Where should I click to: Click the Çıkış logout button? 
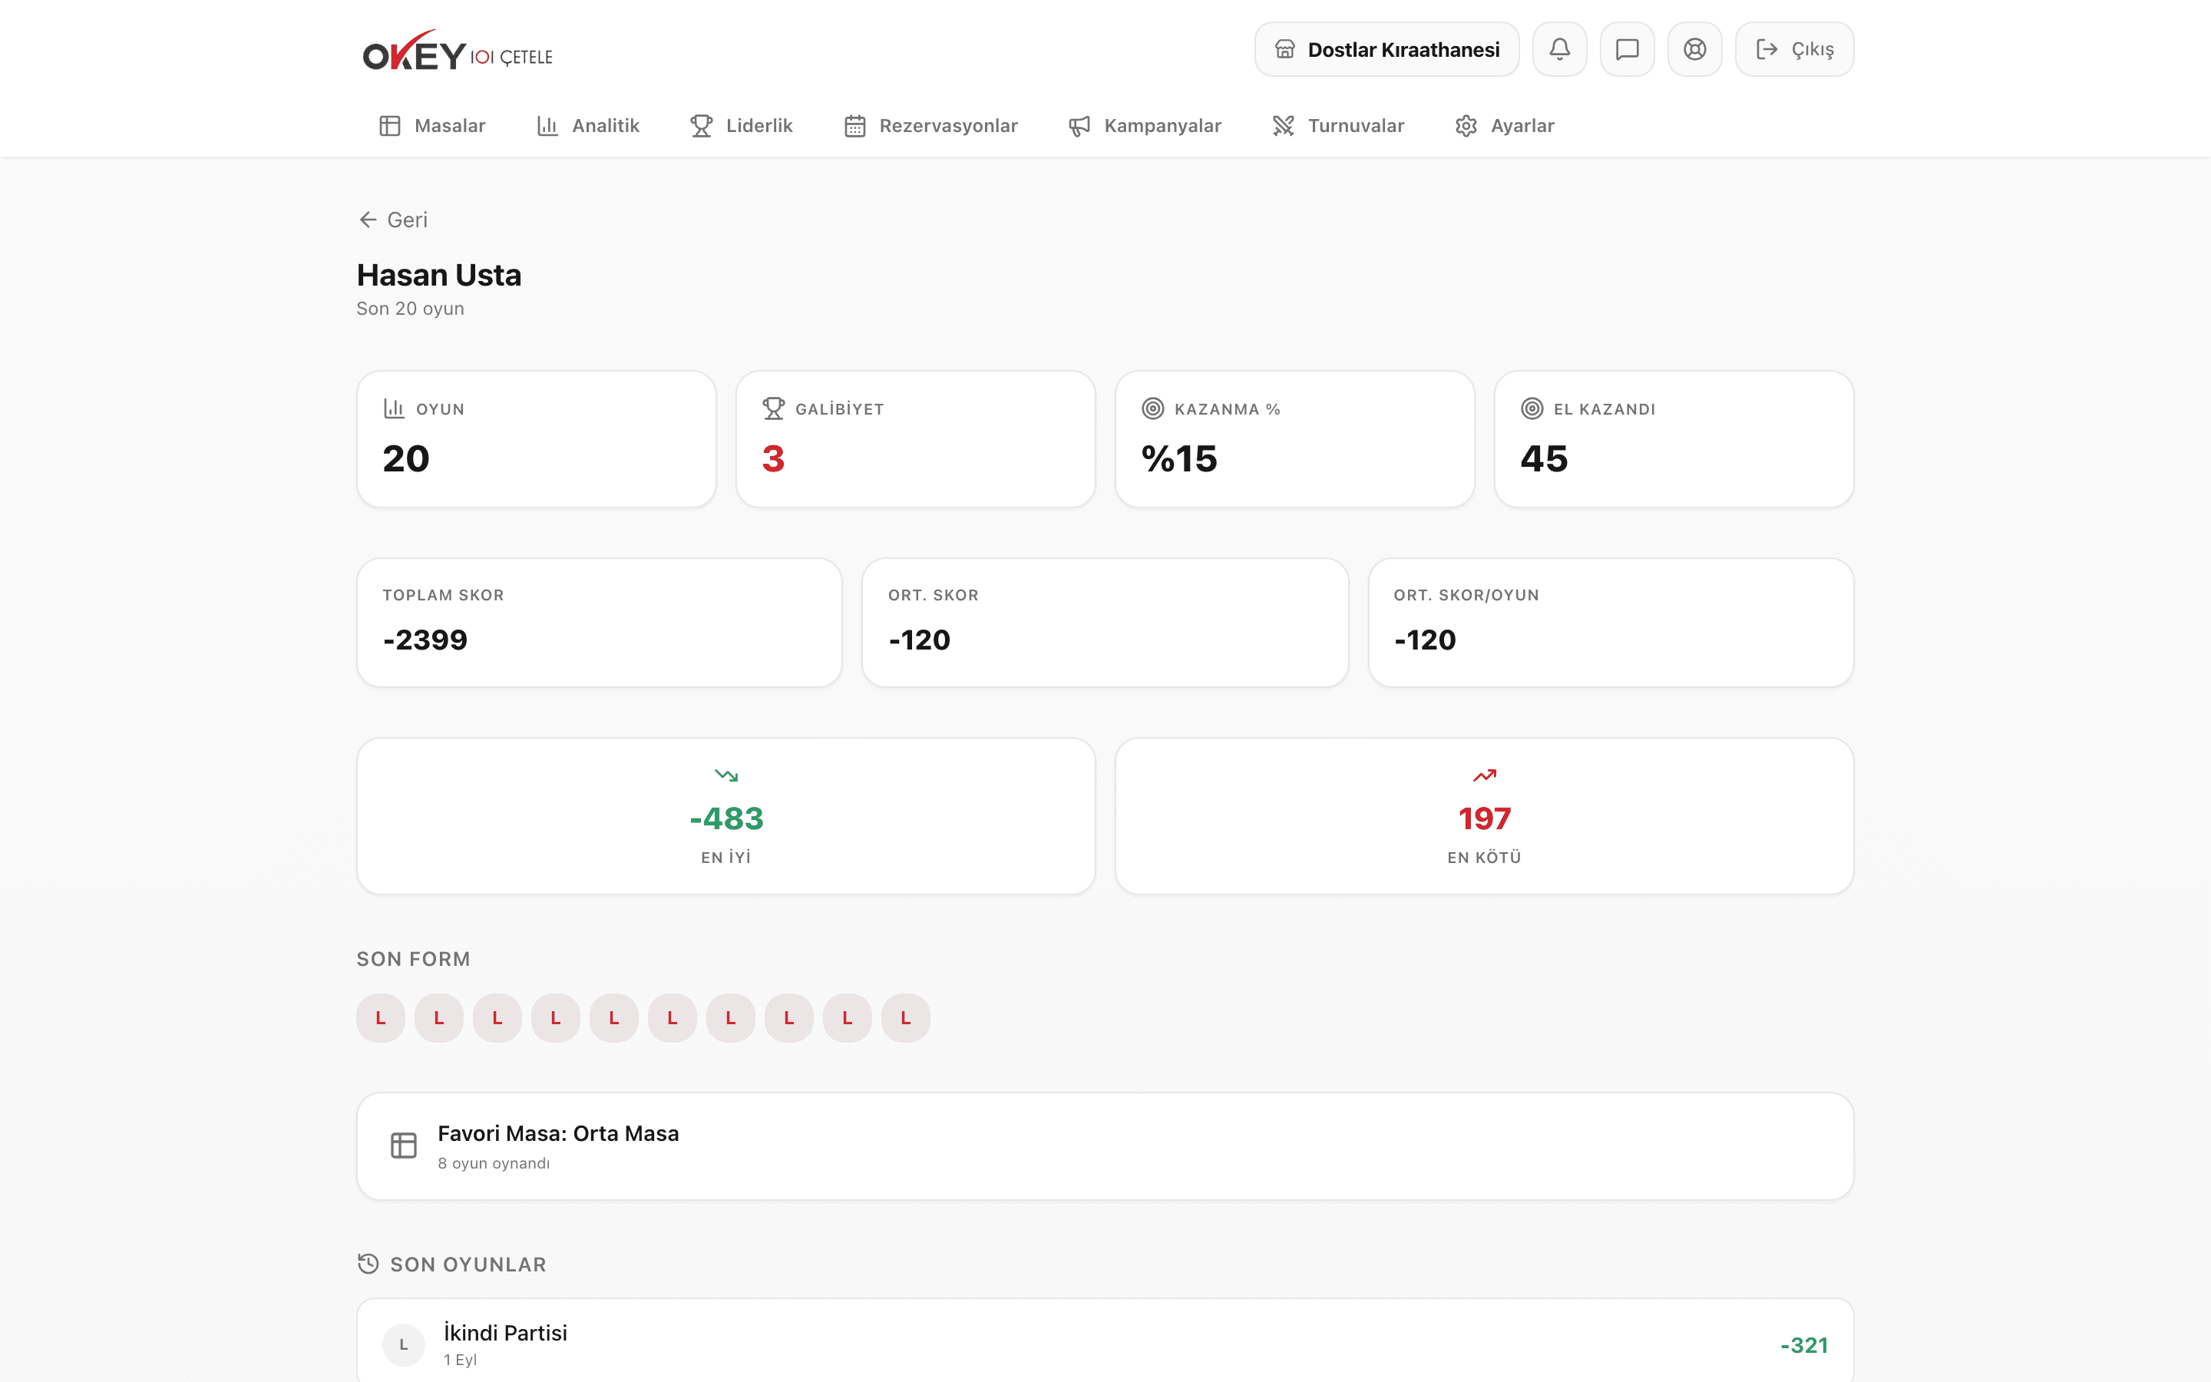1794,49
